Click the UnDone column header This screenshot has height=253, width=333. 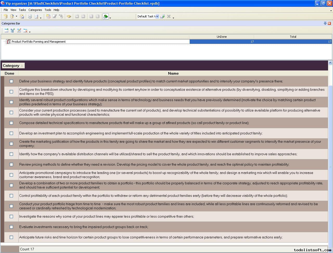click(x=221, y=37)
